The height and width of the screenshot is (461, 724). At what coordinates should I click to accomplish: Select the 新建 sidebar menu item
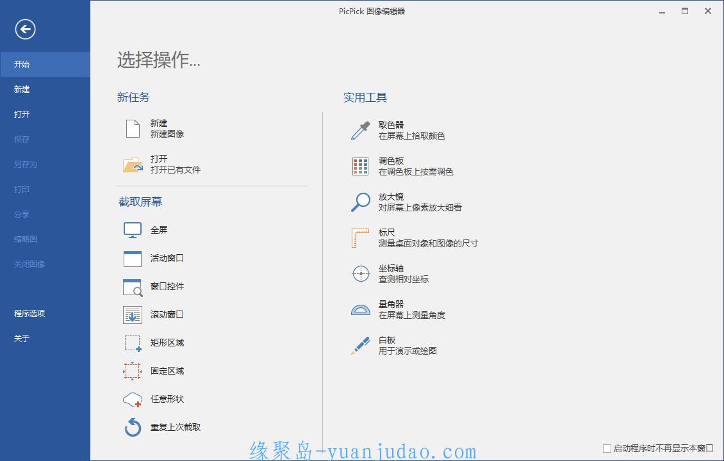[x=22, y=90]
